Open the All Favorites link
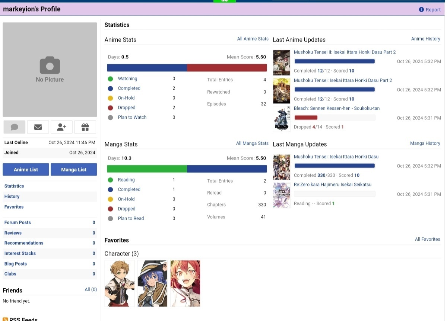 coord(427,239)
